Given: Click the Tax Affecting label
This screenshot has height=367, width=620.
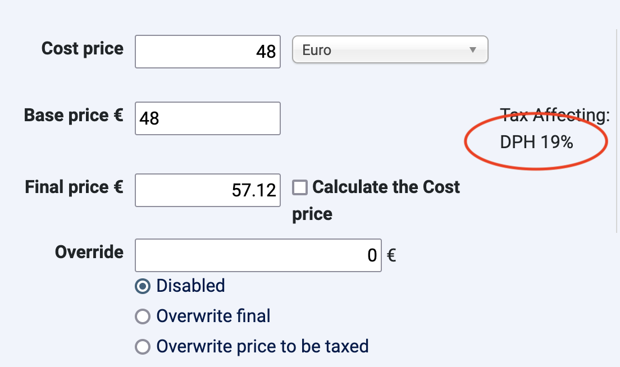Looking at the screenshot, I should (555, 116).
